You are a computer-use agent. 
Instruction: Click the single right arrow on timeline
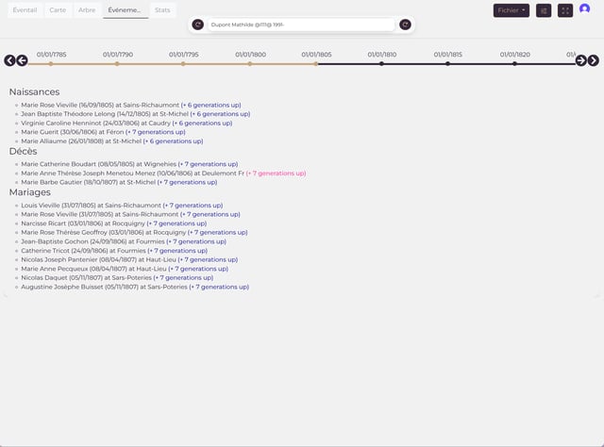tap(581, 60)
